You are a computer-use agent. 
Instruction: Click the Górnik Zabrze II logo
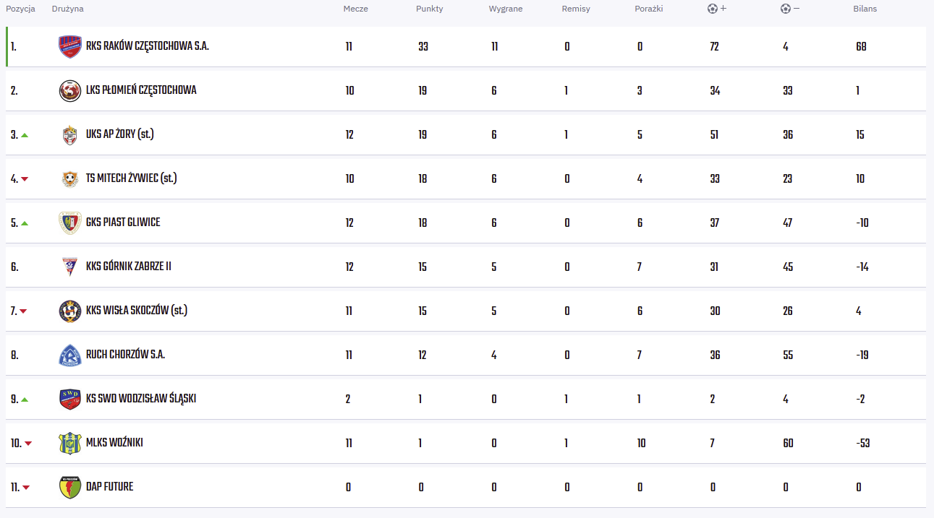coord(70,267)
